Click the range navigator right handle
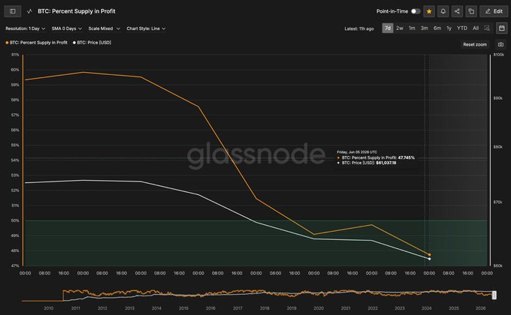The image size is (511, 315). pyautogui.click(x=494, y=295)
